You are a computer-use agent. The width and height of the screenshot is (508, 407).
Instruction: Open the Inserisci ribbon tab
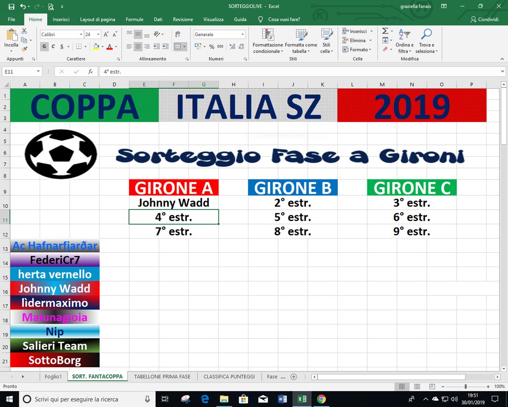pyautogui.click(x=61, y=19)
